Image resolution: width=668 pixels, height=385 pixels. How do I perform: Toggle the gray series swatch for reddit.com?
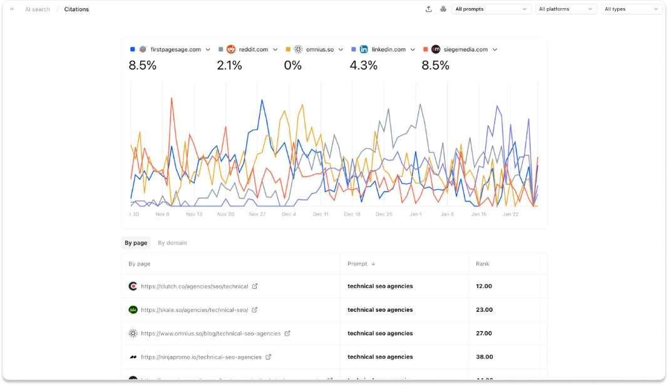pos(220,49)
